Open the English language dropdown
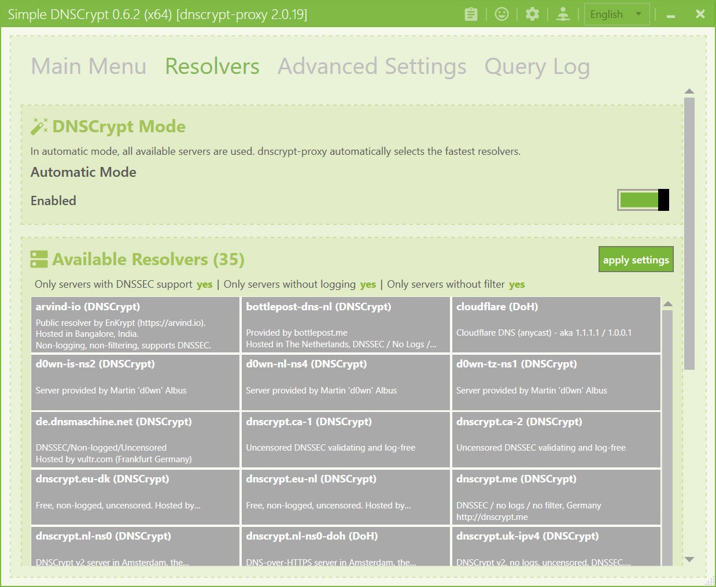The width and height of the screenshot is (716, 587). point(617,14)
